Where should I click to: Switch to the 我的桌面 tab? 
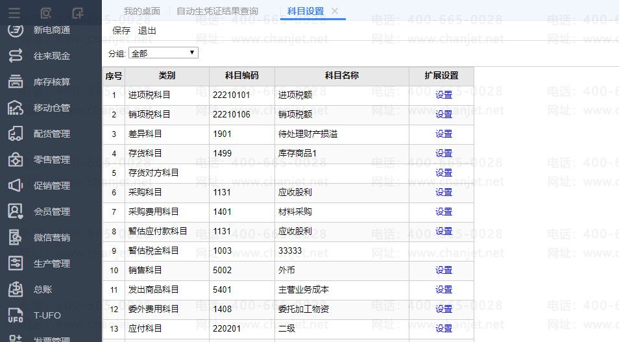(141, 11)
